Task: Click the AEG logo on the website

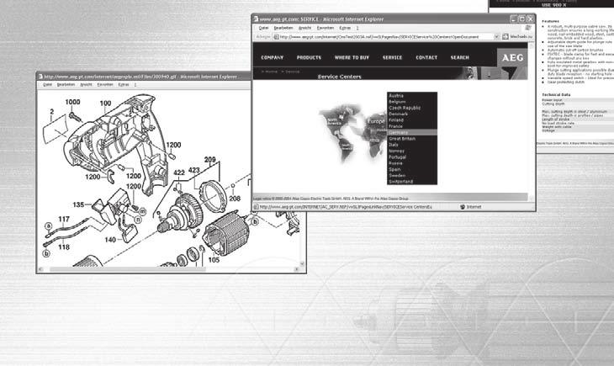Action: (x=512, y=58)
